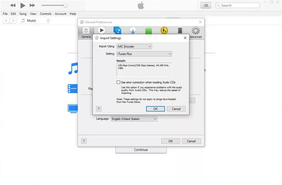Enable error correction for Audio CDs
The width and height of the screenshot is (282, 185).
click(x=118, y=82)
